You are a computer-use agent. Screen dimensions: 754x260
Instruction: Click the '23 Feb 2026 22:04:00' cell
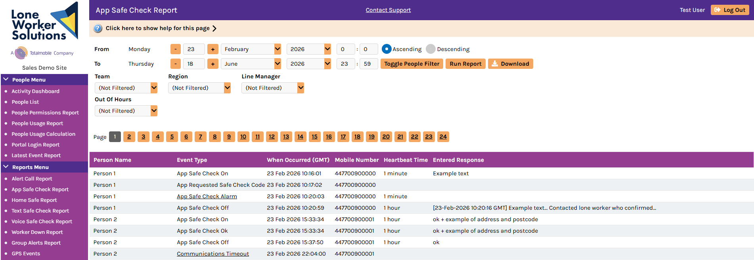tap(296, 254)
